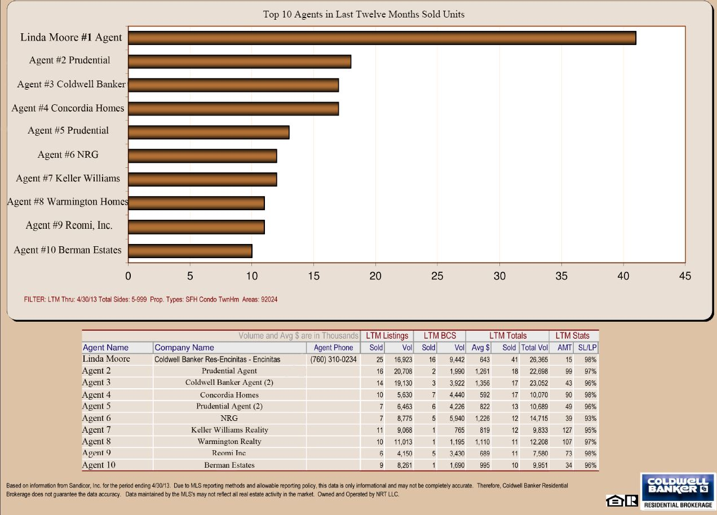Click Coldwell Banker Res-Encinitas company cell
Viewport: 717px width, 515px height.
[x=217, y=359]
